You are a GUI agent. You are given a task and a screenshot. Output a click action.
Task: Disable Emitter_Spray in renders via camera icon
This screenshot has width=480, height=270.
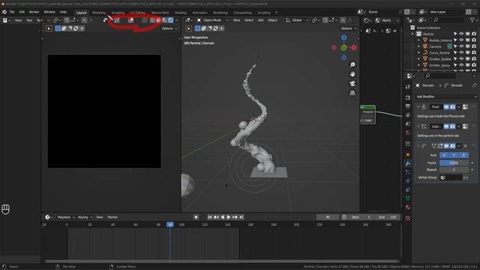(474, 65)
